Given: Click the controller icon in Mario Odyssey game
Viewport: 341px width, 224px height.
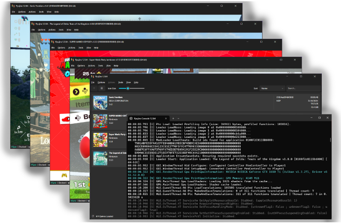Looking at the screenshot, I should (64, 175).
